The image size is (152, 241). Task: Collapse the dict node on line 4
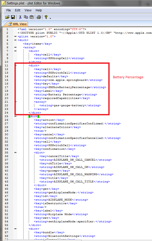[15, 40]
